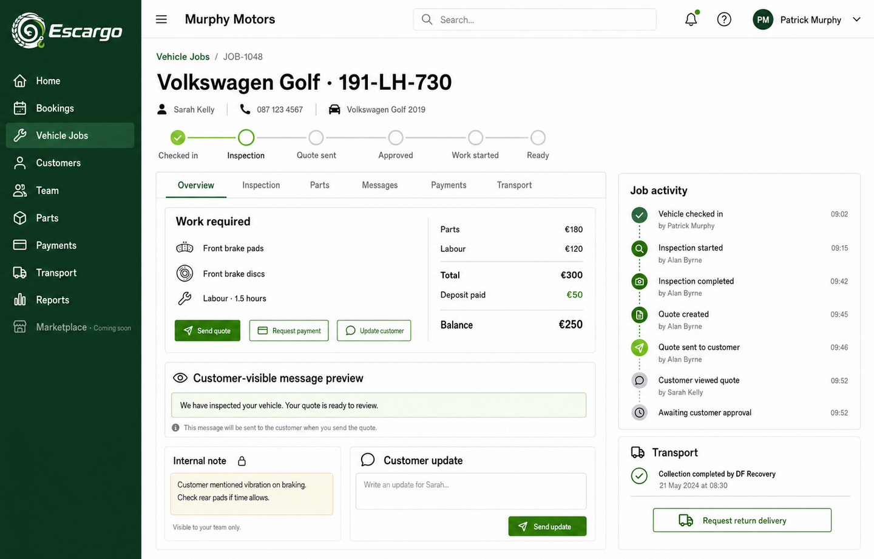Viewport: 874px width, 559px height.
Task: Switch to the Overview tab
Action: pos(195,185)
